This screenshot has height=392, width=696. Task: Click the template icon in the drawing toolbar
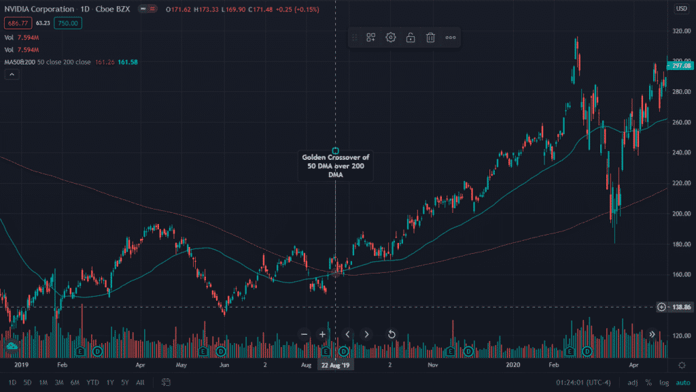(371, 37)
